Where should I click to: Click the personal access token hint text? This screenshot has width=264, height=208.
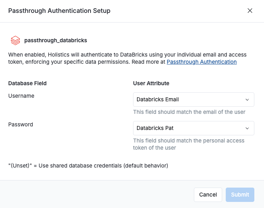click(189, 144)
